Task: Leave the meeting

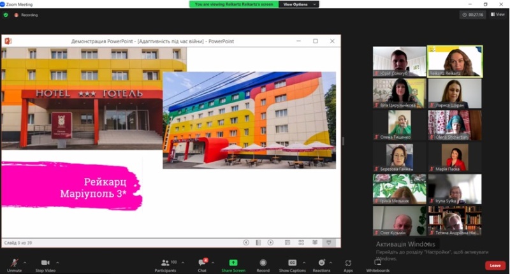Action: pos(495,266)
